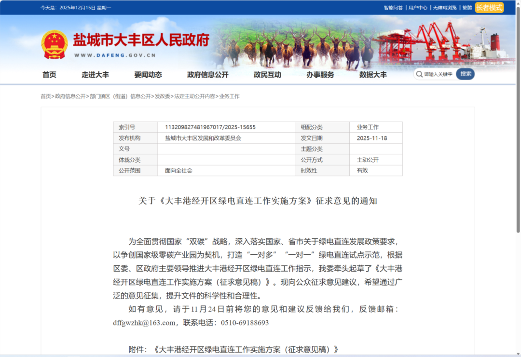Select 政民互动 from the navigation bar
The image size is (521, 357).
point(267,74)
